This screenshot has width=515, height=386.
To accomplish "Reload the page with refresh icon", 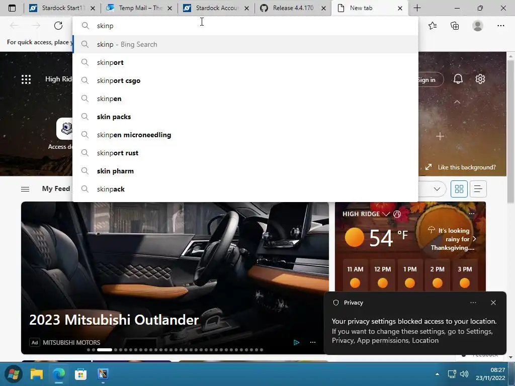I will pos(58,26).
